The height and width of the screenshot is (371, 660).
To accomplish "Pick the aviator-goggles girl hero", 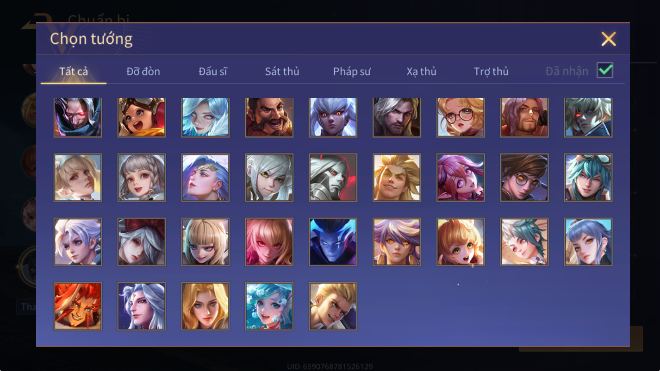I will [x=141, y=117].
